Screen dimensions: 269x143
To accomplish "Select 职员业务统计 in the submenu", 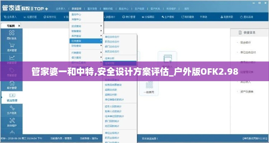I will [120, 138].
